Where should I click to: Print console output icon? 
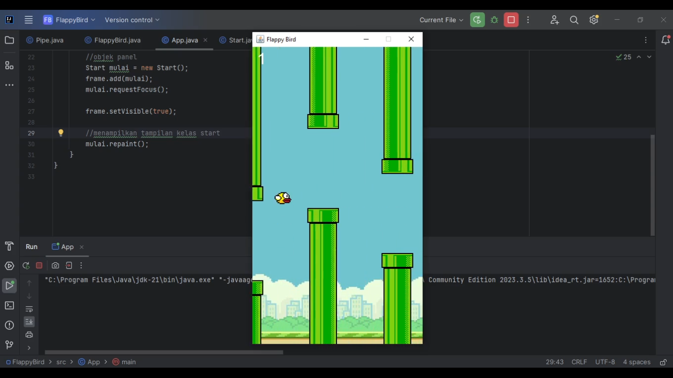coord(29,335)
